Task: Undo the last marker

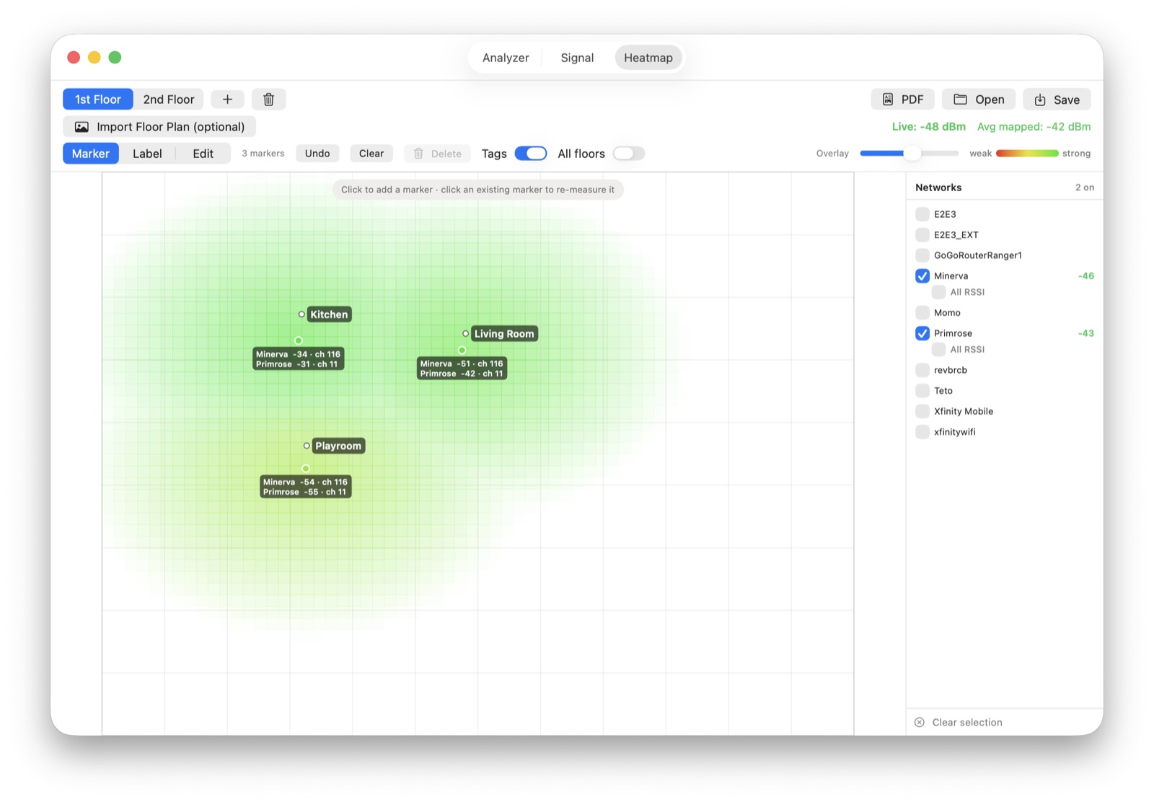Action: (317, 154)
